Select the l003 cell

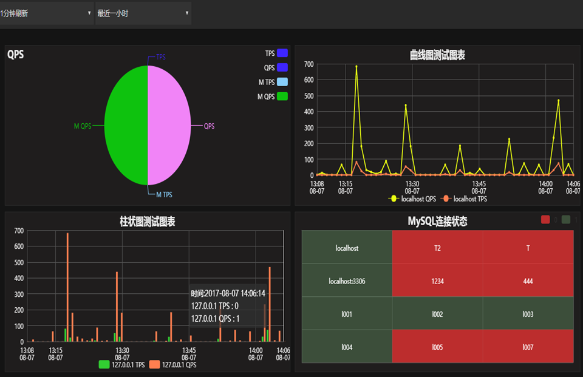[x=528, y=313]
